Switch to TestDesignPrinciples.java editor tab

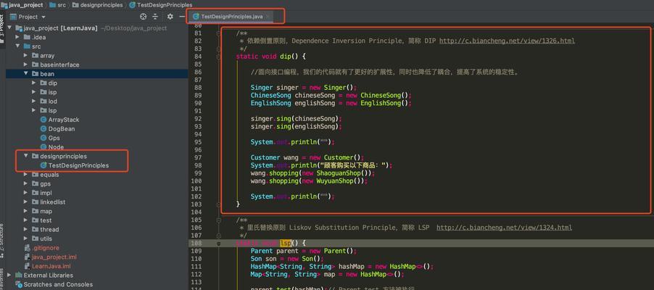pos(231,17)
